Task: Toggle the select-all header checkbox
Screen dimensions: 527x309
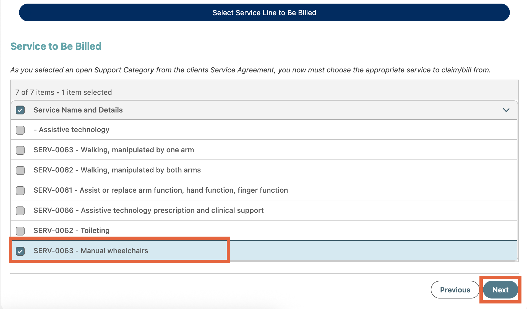Action: pos(20,110)
